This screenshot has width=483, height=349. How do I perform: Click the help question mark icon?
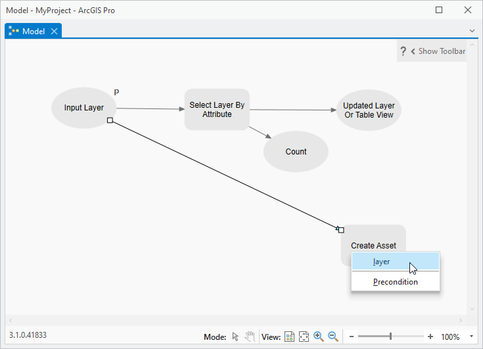(403, 51)
